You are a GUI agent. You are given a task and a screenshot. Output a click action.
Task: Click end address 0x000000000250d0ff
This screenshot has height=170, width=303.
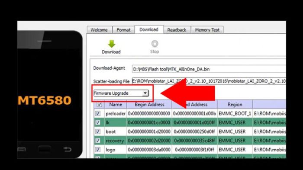click(194, 132)
